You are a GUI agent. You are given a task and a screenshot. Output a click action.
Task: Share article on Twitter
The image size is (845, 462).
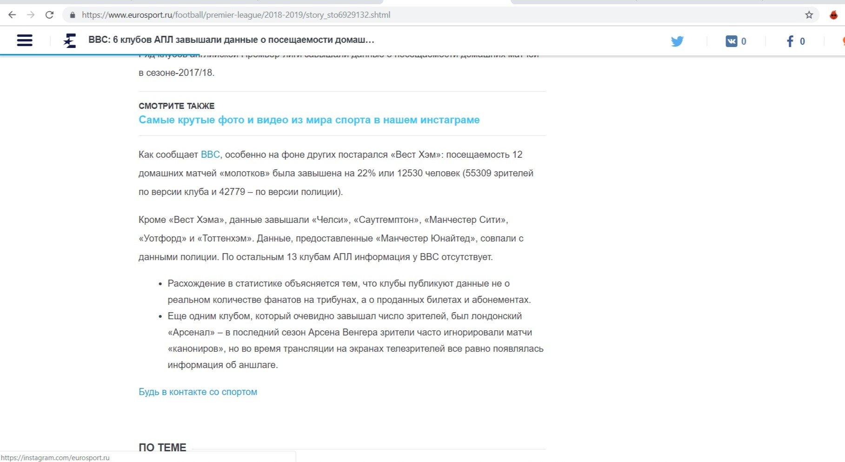[677, 41]
